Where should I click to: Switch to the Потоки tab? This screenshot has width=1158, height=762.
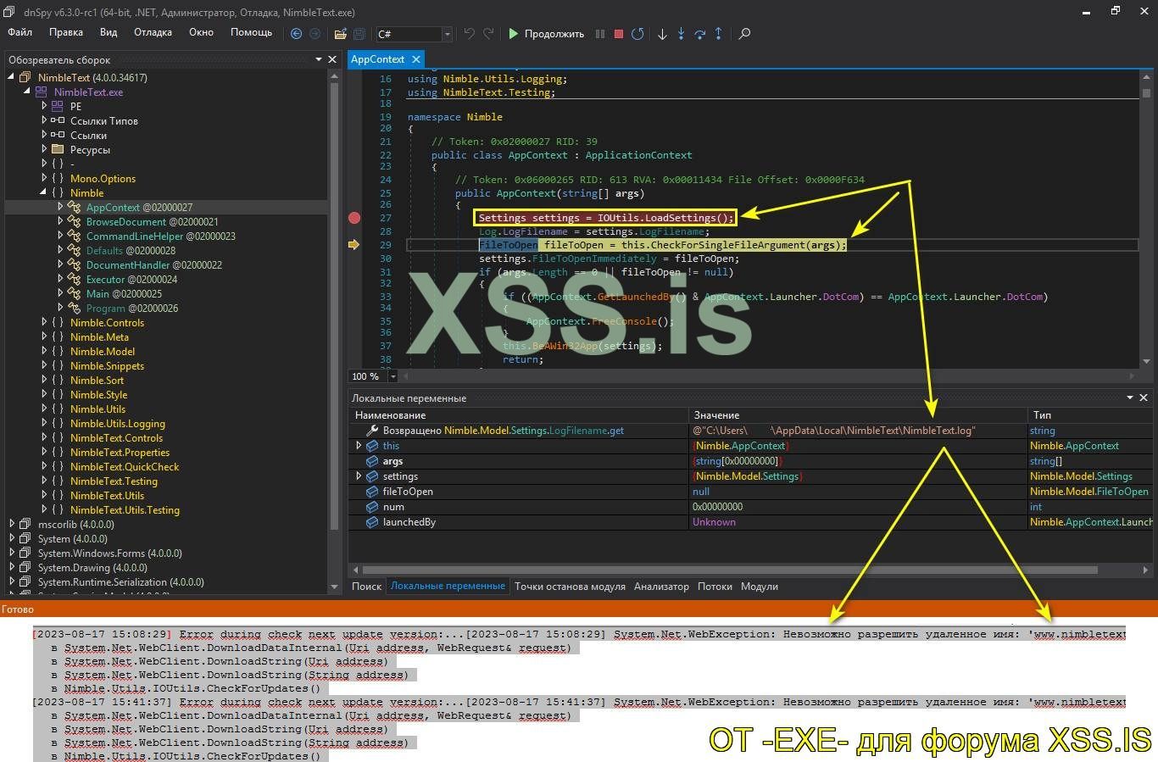(x=715, y=586)
